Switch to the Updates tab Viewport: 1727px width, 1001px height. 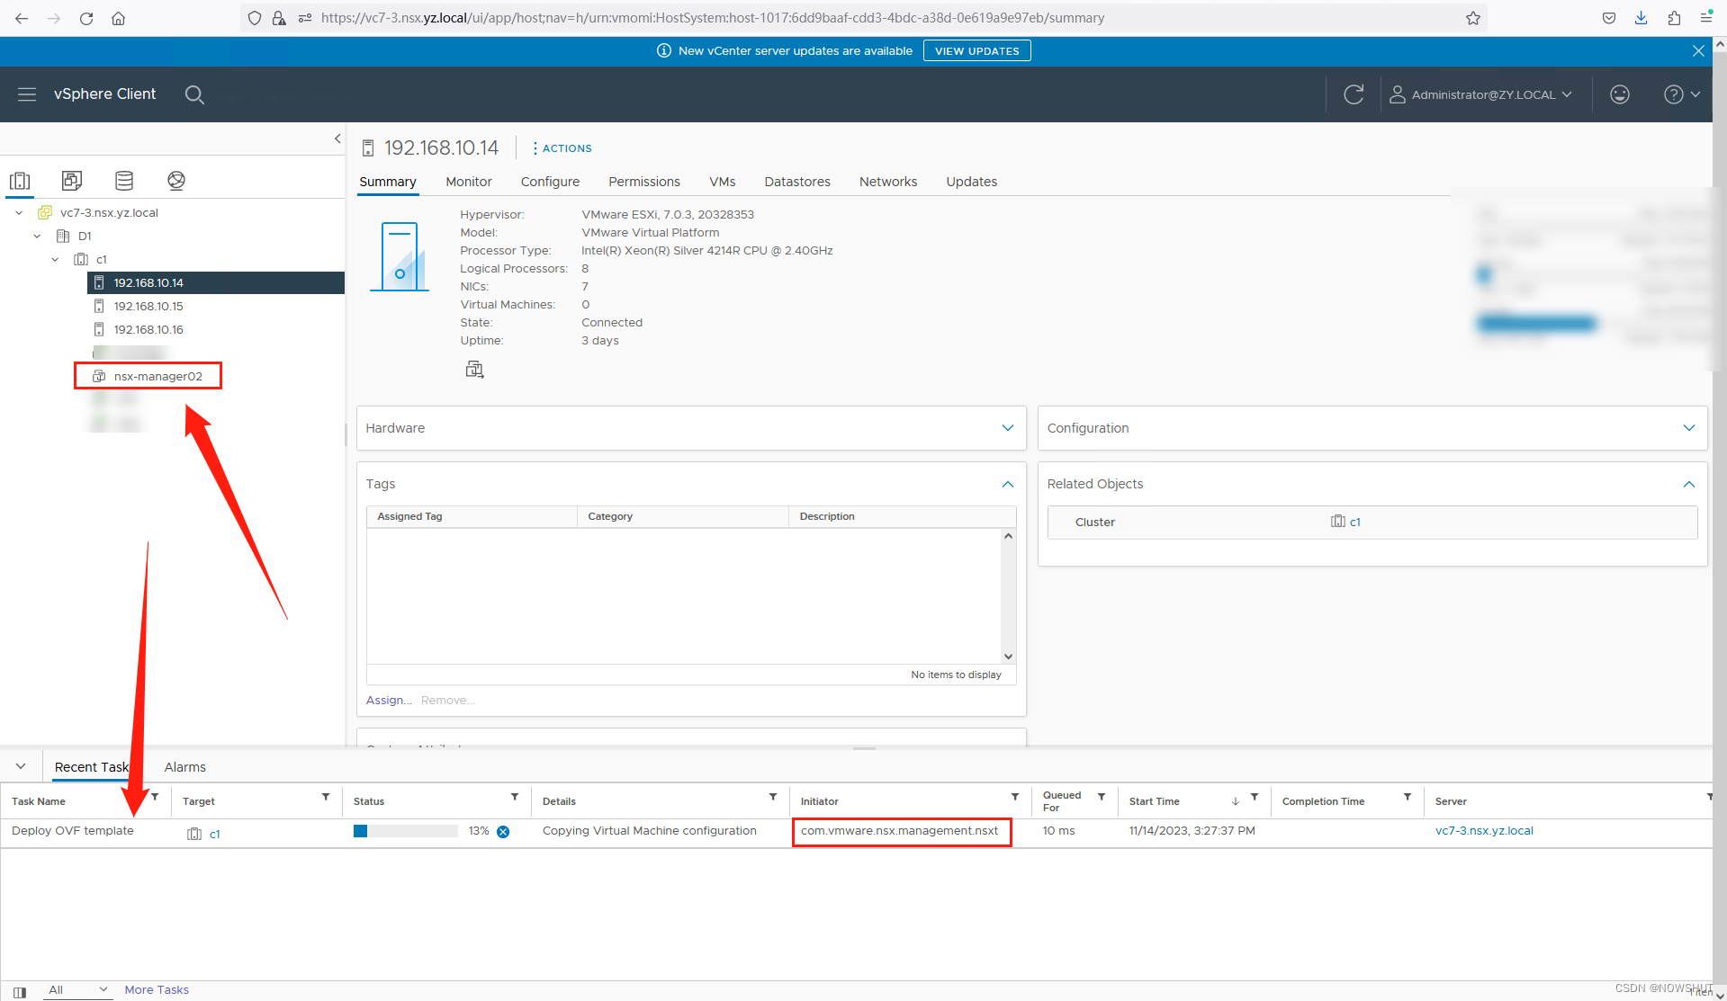[x=971, y=182]
